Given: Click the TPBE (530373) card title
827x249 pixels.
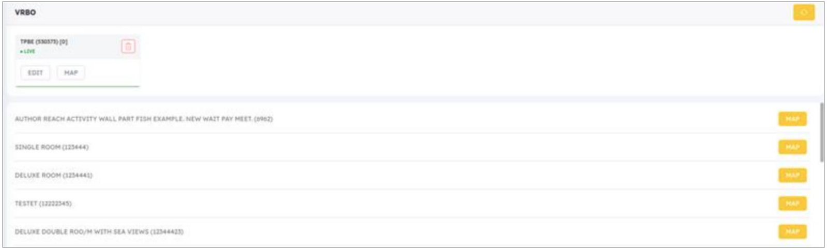Looking at the screenshot, I should click(x=44, y=42).
